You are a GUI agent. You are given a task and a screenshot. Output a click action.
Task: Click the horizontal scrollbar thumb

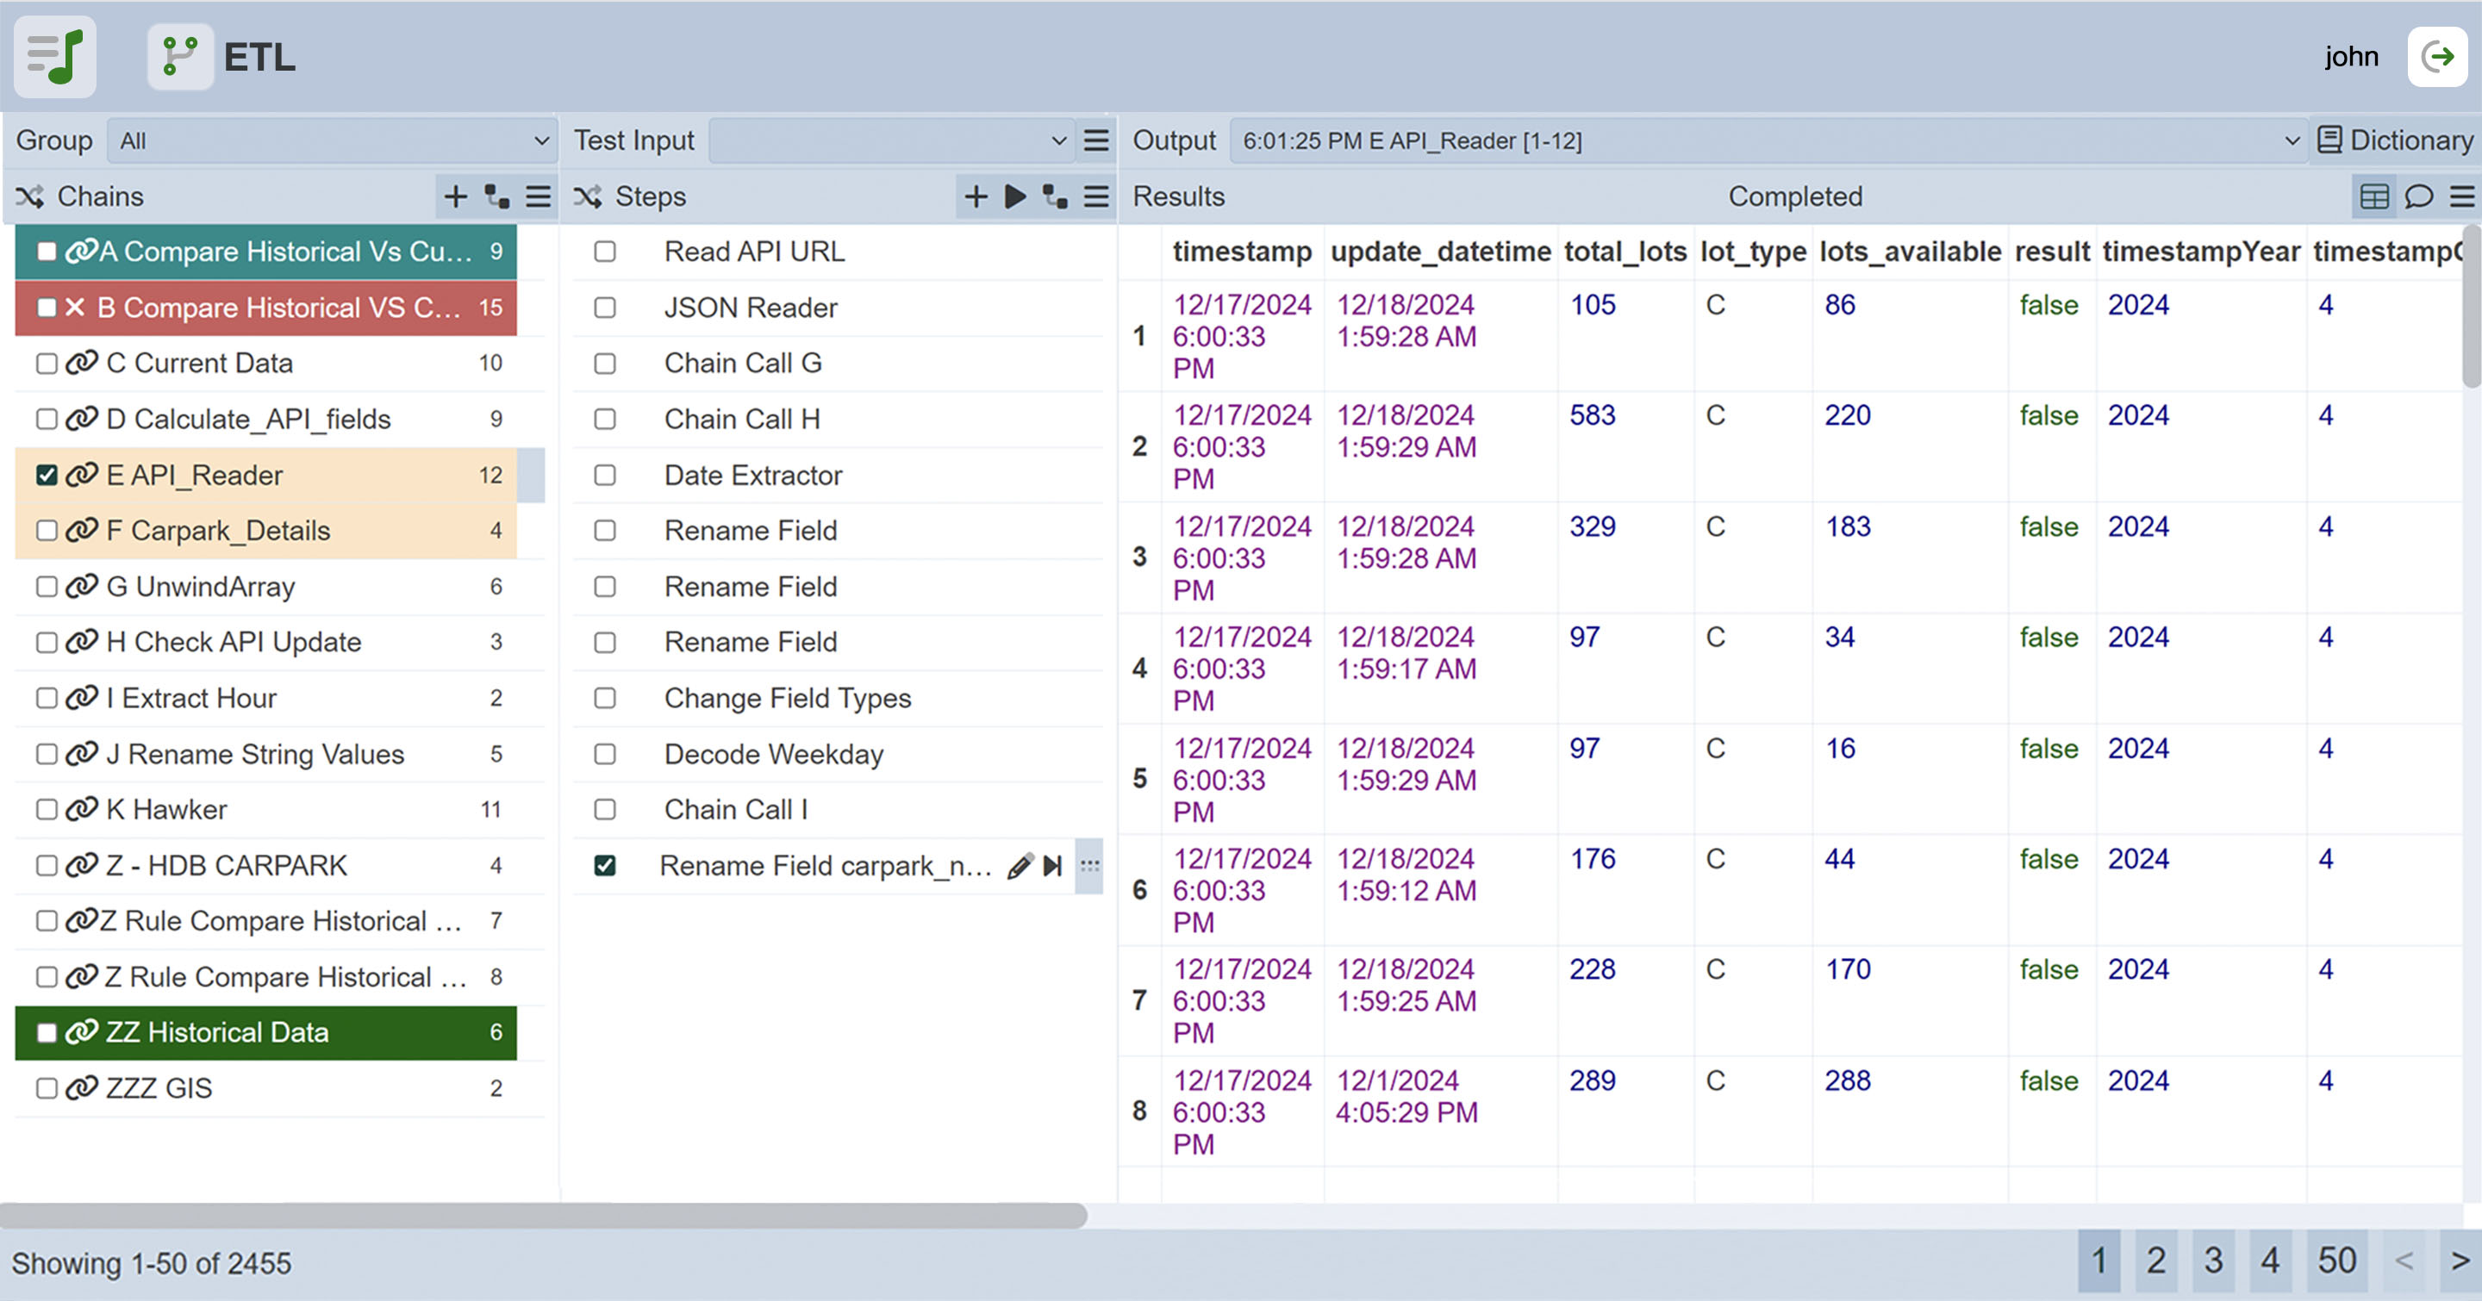point(545,1216)
